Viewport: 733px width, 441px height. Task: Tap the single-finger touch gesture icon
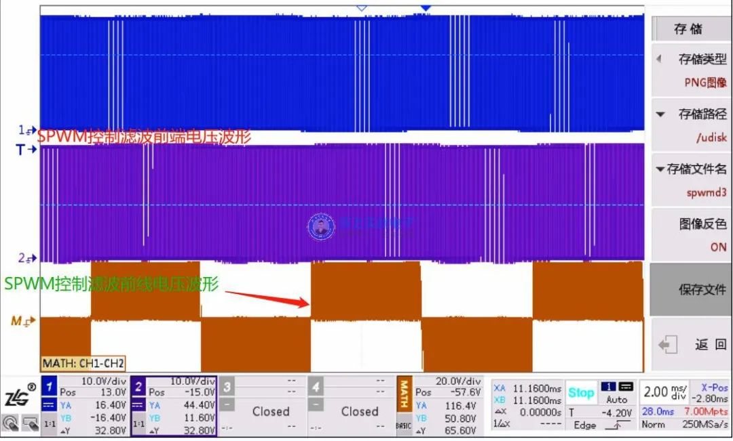[10, 424]
